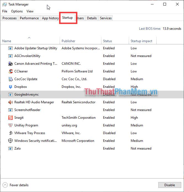Click the unikey.org publisher cell
Viewport: 184px width, 192px height.
pos(69,125)
